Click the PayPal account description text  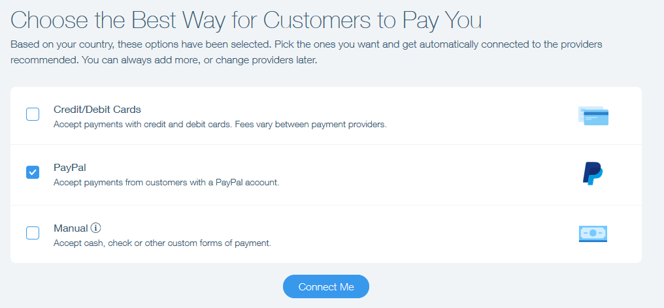click(167, 183)
